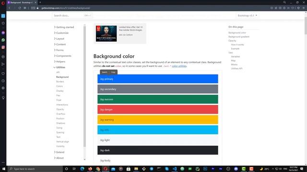Screen dimensions: 307x172
Task: Open Borders utilities page
Action: [x=60, y=82]
